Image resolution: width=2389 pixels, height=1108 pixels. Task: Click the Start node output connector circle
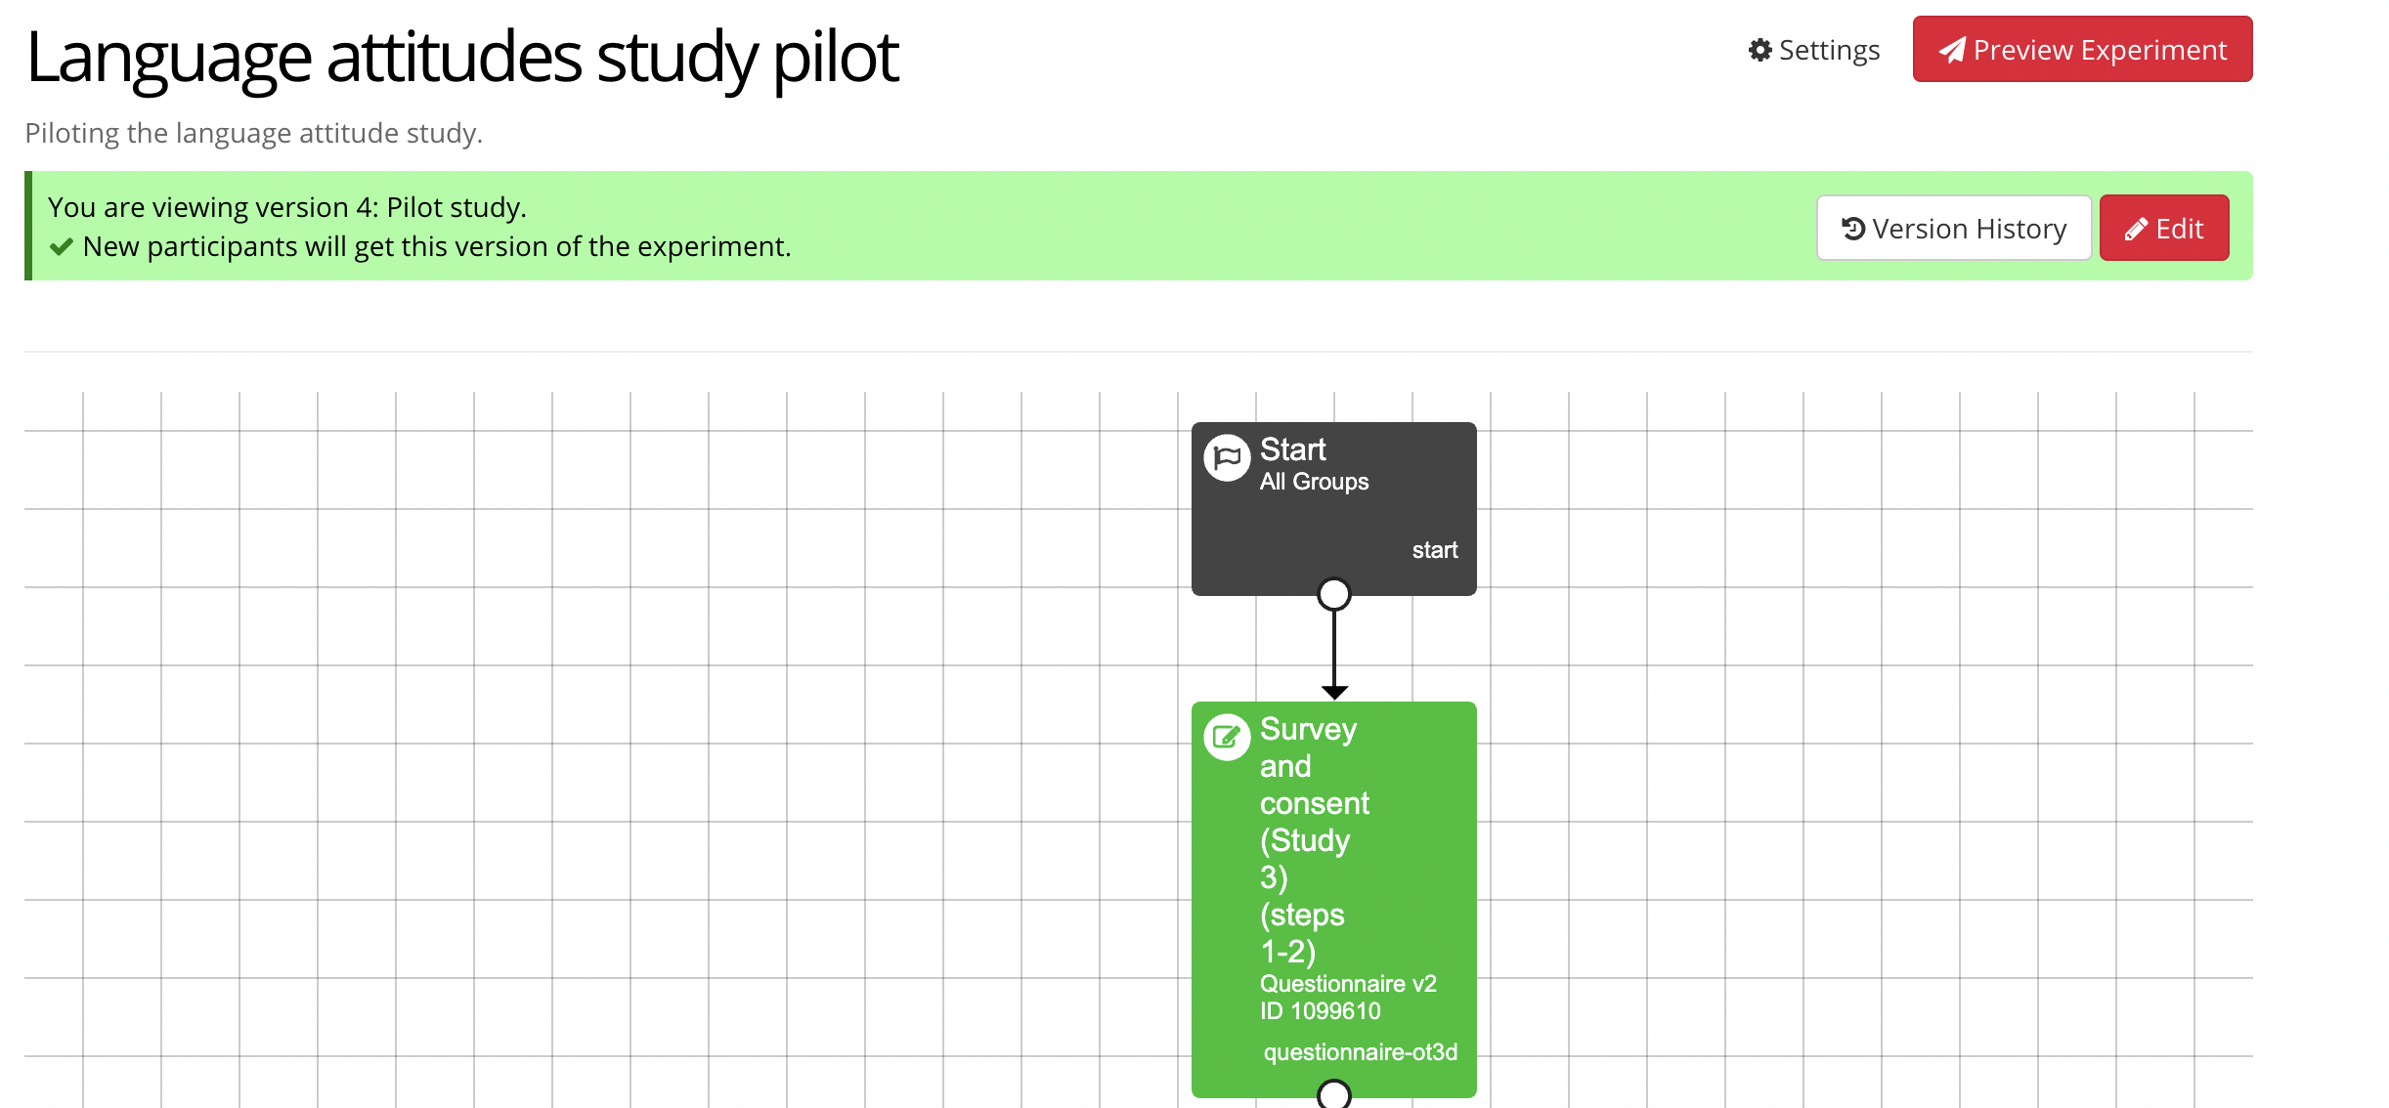(x=1333, y=594)
